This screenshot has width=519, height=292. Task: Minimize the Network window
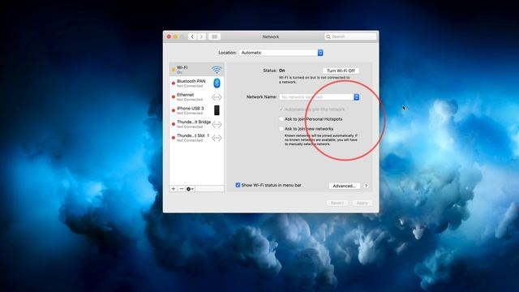[175, 36]
